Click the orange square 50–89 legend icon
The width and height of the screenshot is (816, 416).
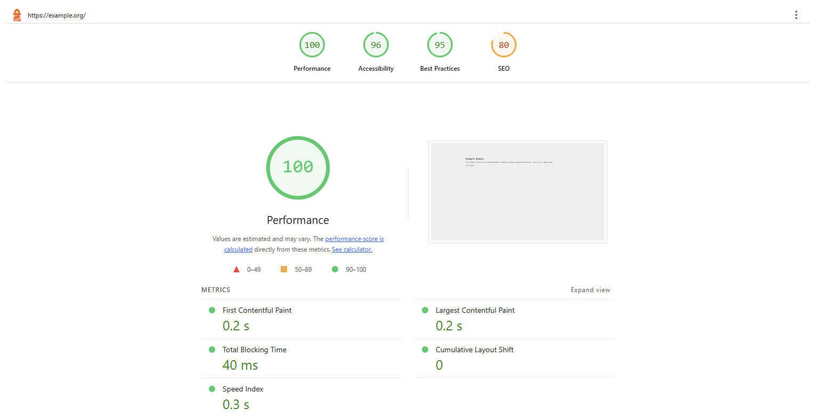click(284, 269)
